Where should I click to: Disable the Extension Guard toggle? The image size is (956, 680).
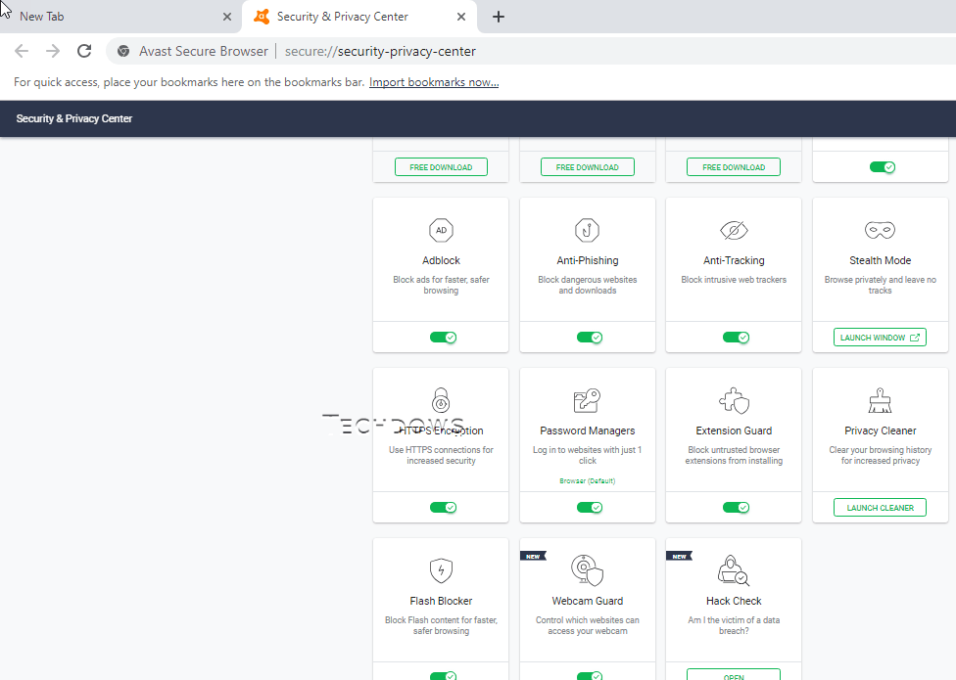pyautogui.click(x=736, y=507)
